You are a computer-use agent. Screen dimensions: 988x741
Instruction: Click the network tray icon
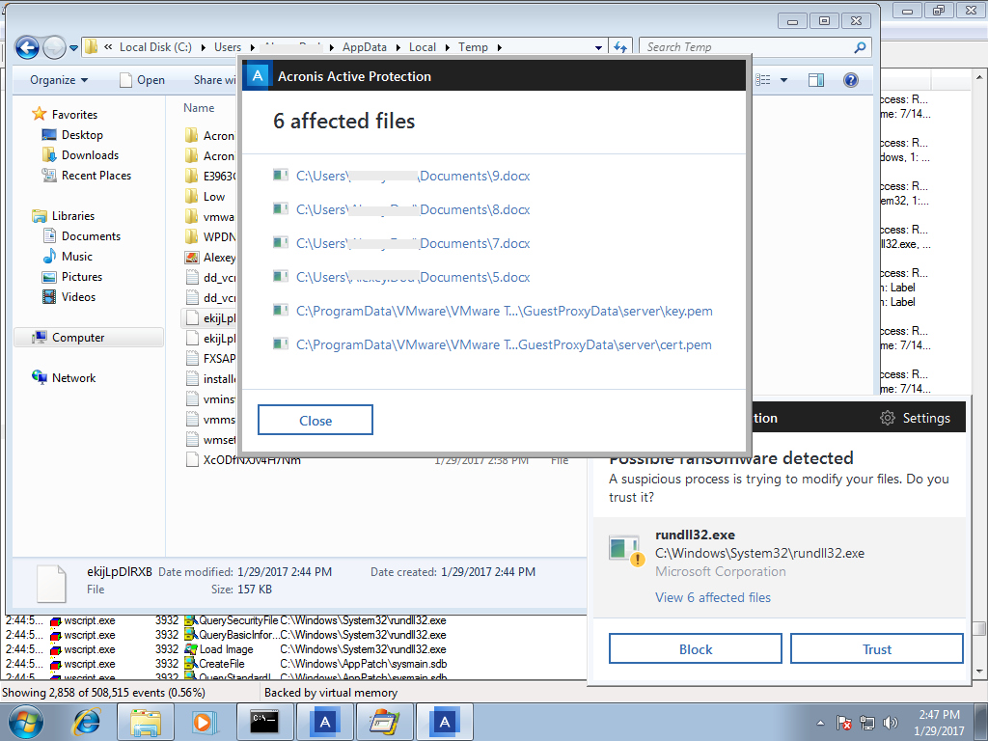(x=867, y=723)
